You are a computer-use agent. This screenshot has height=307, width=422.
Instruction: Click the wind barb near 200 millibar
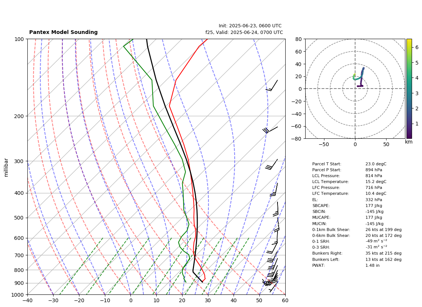pos(270,130)
